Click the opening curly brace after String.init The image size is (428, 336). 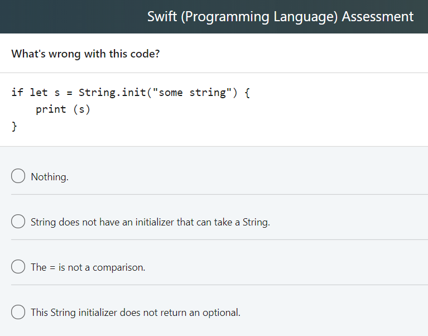[247, 93]
